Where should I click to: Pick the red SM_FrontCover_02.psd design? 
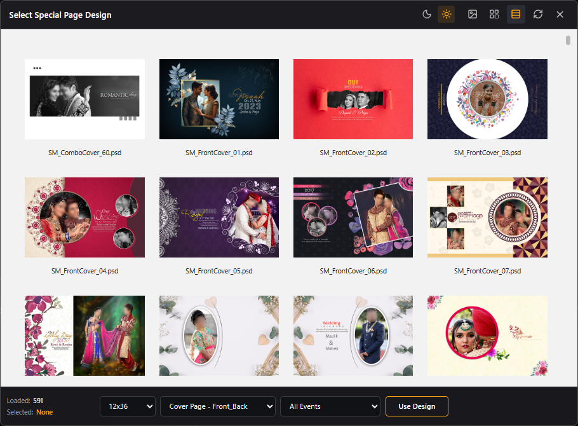click(x=353, y=99)
